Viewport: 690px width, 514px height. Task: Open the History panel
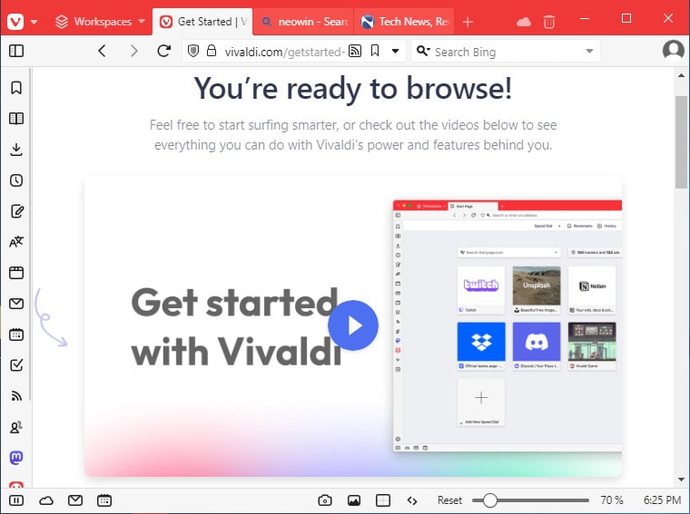click(16, 180)
